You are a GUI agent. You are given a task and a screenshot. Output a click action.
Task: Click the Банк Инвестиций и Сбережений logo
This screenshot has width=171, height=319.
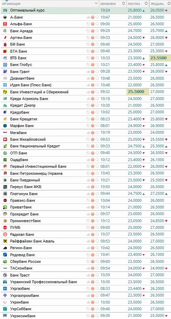pos(5,92)
